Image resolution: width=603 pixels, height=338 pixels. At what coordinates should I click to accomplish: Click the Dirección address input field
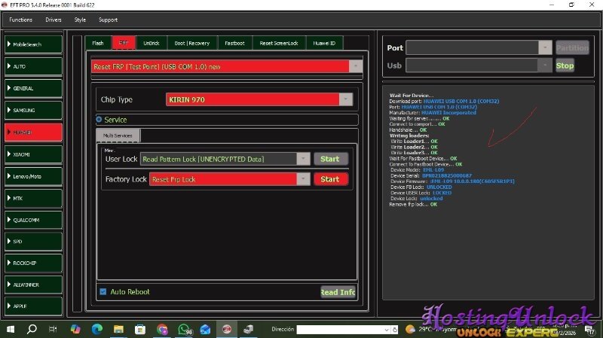(341, 330)
